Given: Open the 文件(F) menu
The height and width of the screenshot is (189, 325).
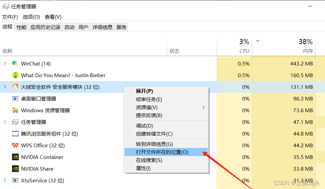Looking at the screenshot, I should pyautogui.click(x=10, y=17).
